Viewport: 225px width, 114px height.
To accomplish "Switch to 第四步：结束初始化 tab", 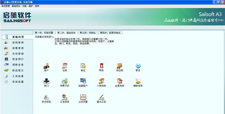I will coord(110,33).
